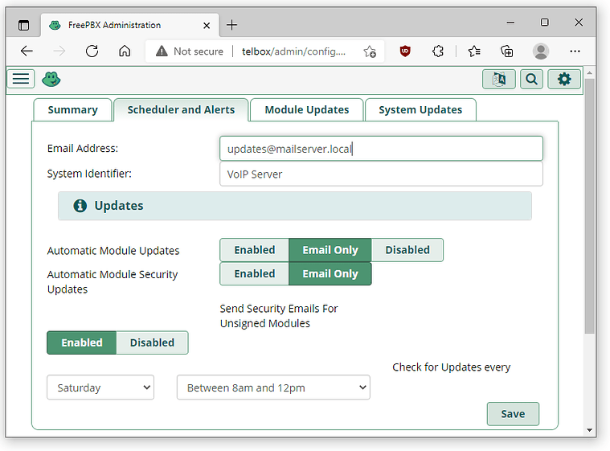Click the search magnifier icon
Screen dimensions: 610x451
[x=531, y=79]
